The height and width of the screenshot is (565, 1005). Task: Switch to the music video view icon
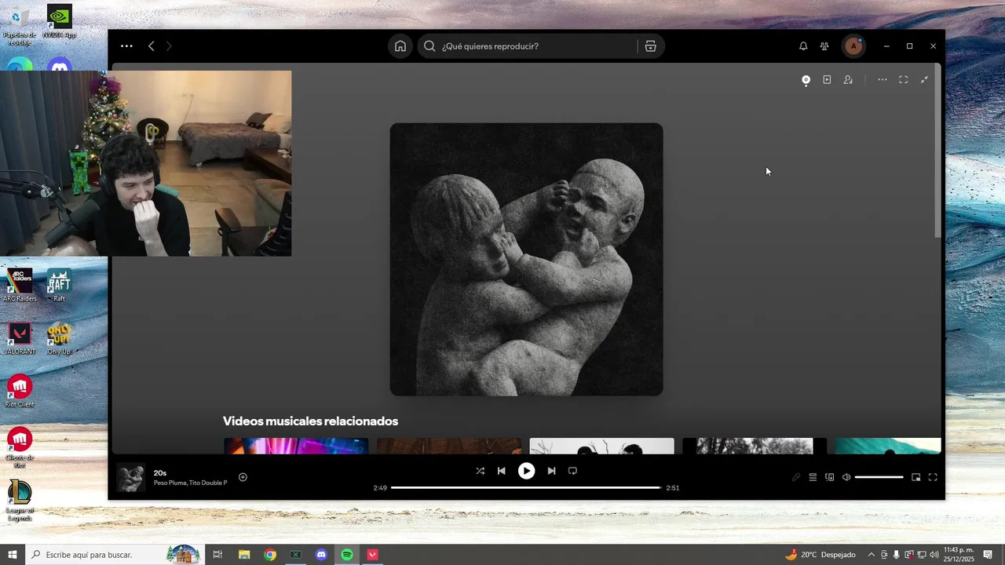point(827,80)
